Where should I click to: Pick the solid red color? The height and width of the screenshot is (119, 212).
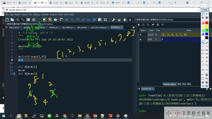tap(207, 23)
